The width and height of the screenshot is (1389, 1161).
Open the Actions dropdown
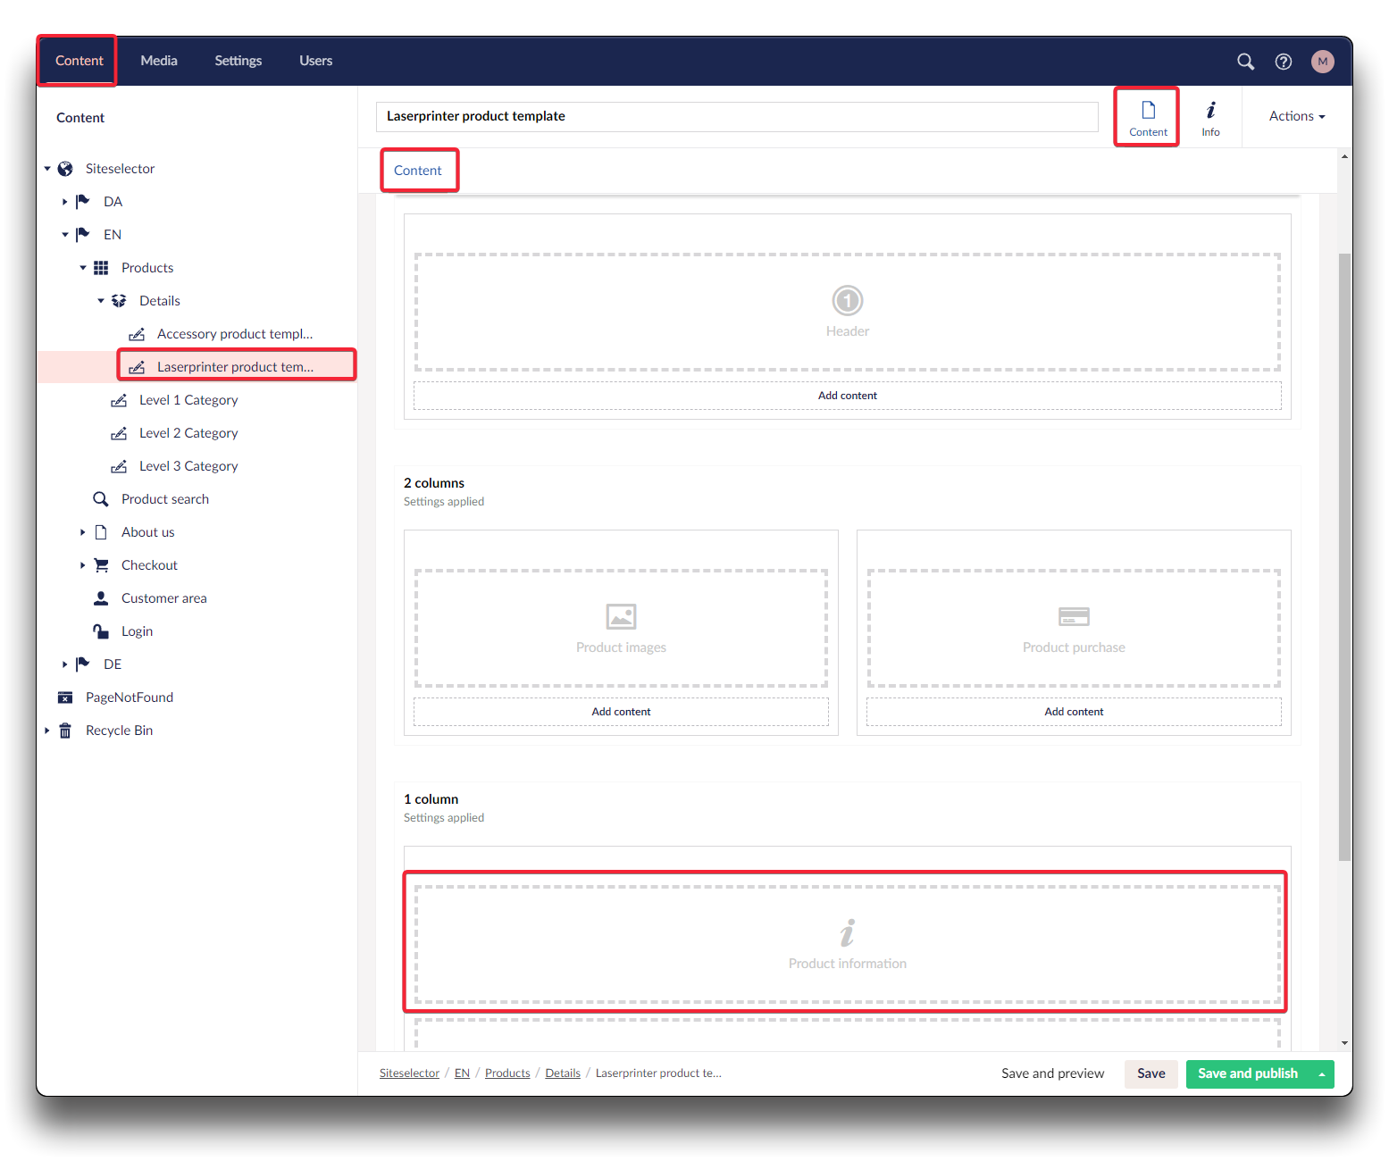tap(1296, 116)
